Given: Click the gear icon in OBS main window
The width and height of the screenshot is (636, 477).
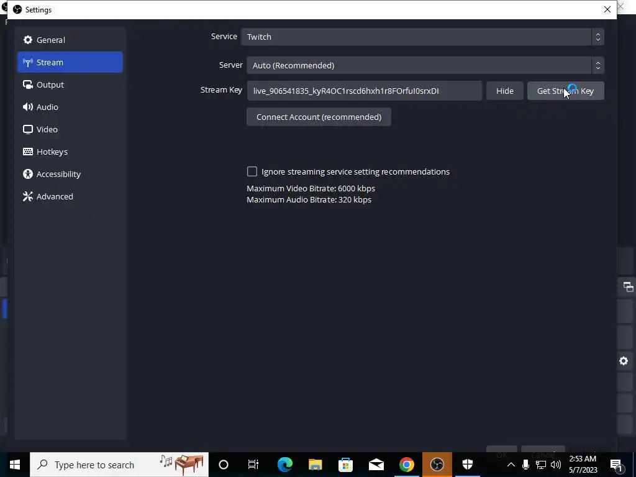Looking at the screenshot, I should click(624, 361).
